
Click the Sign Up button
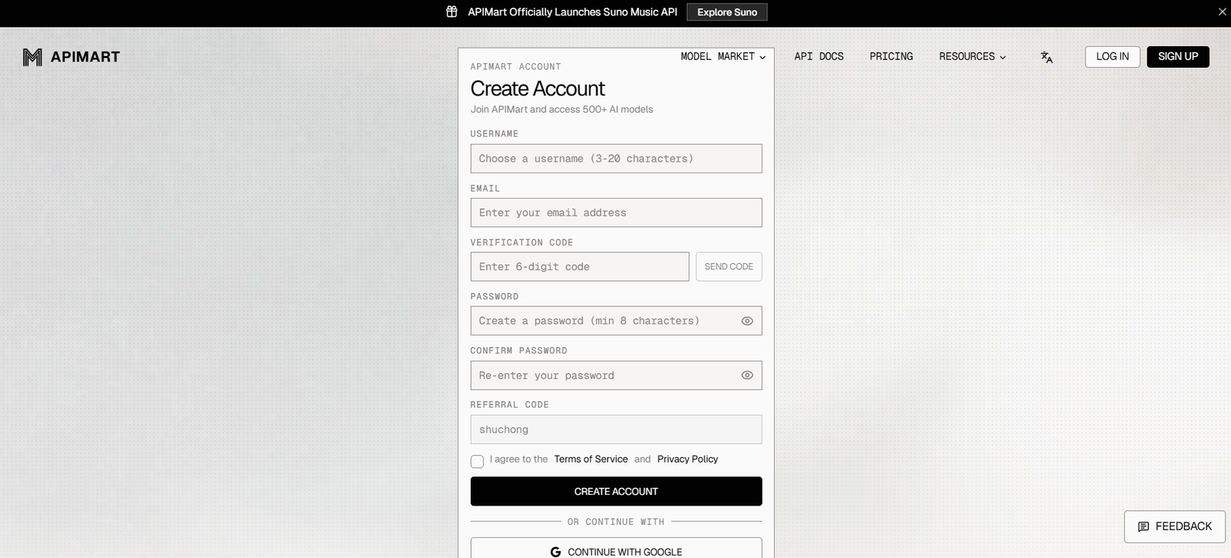(1178, 57)
